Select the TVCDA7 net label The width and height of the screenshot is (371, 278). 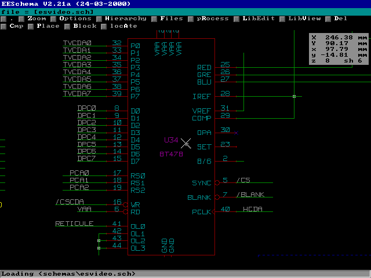tap(77, 94)
